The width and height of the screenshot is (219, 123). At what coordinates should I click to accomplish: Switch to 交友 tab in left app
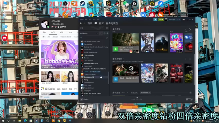[70, 32]
